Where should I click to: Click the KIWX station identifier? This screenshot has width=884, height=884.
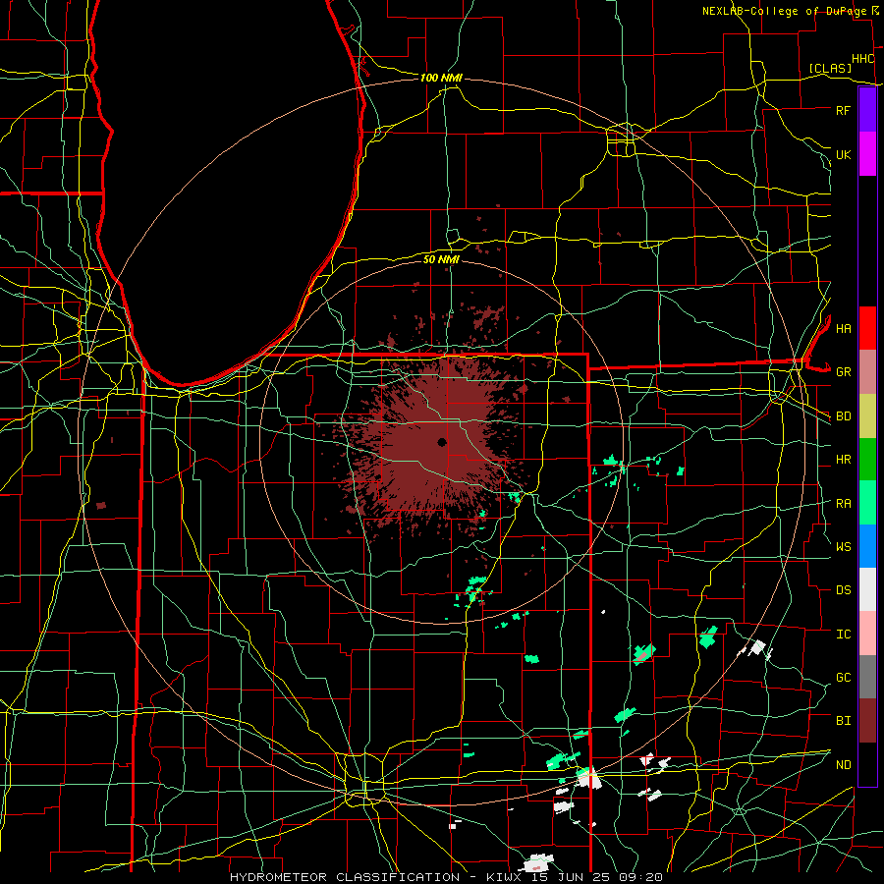tap(506, 877)
